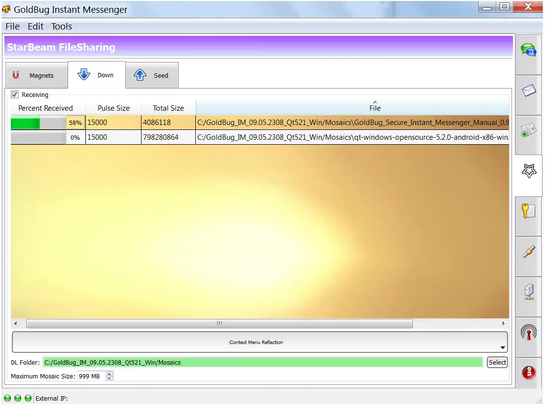Click the red round icon at sidebar bottom
The height and width of the screenshot is (407, 547).
click(529, 373)
